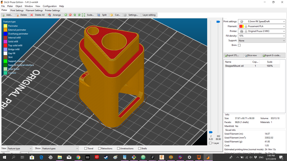Screen dimensions: 287x161
Task: Open the Window menu
Action: click(29, 6)
